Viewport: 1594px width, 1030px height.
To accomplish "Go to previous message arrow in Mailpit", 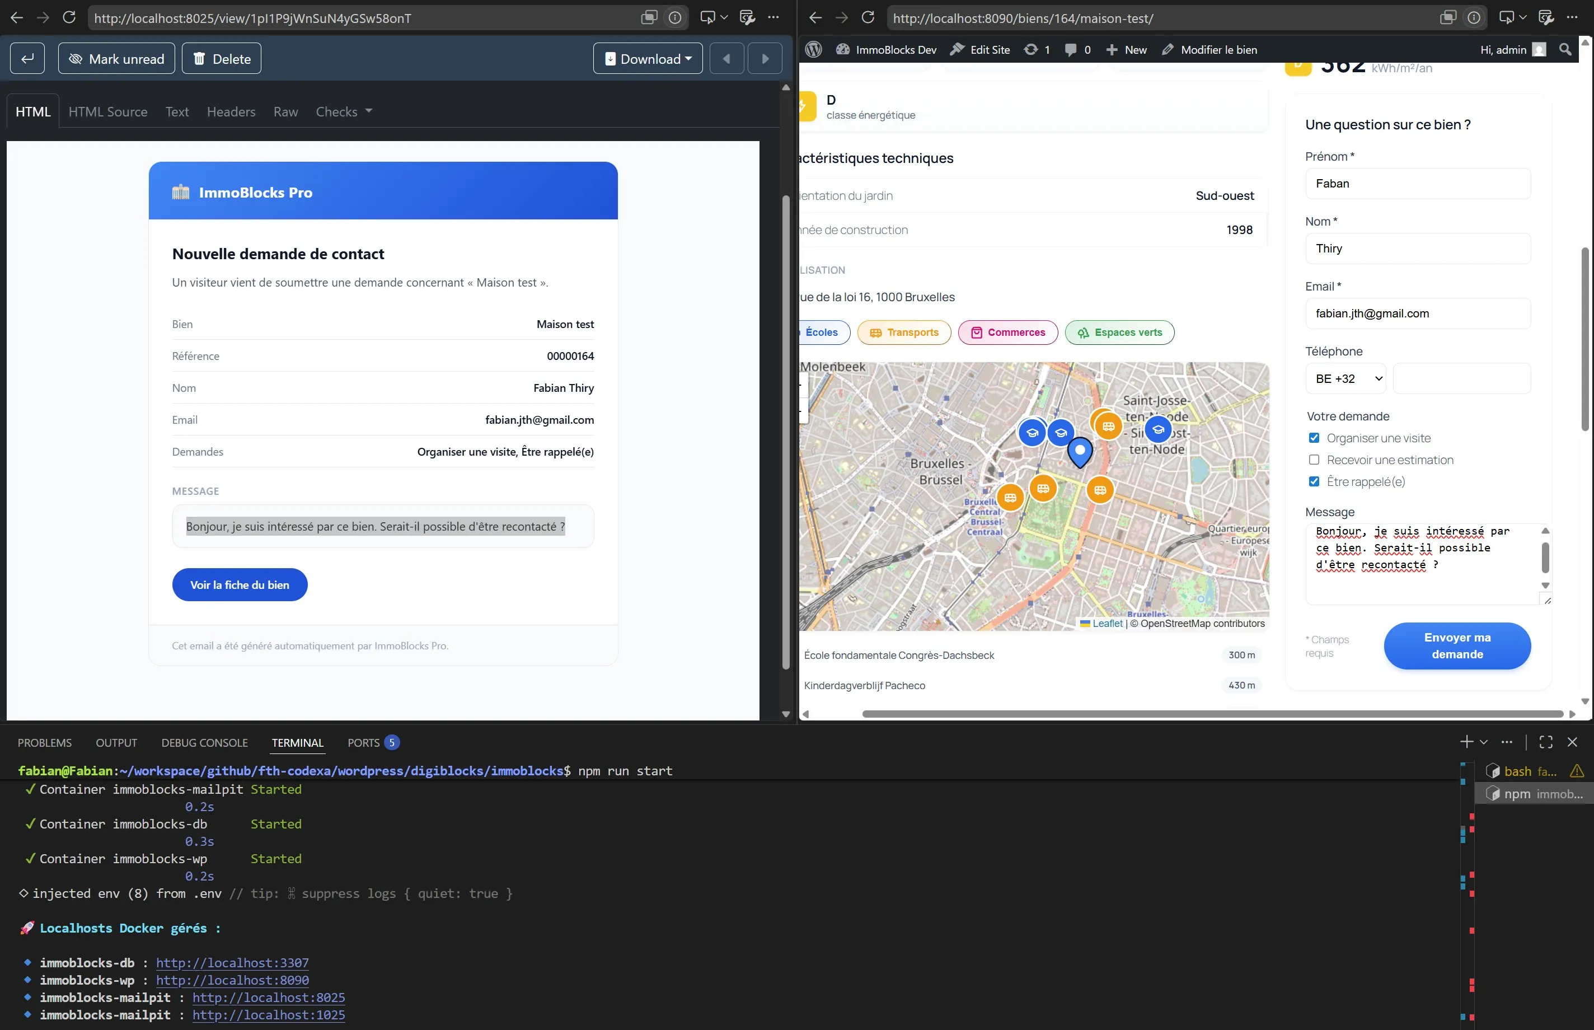I will click(727, 59).
